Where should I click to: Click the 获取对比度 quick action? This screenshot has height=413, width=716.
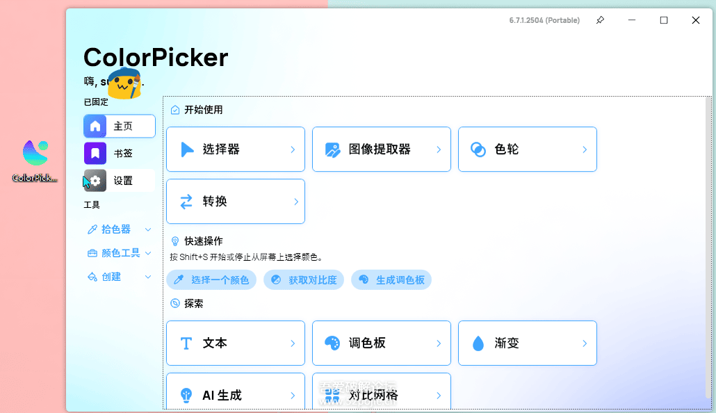click(x=304, y=280)
